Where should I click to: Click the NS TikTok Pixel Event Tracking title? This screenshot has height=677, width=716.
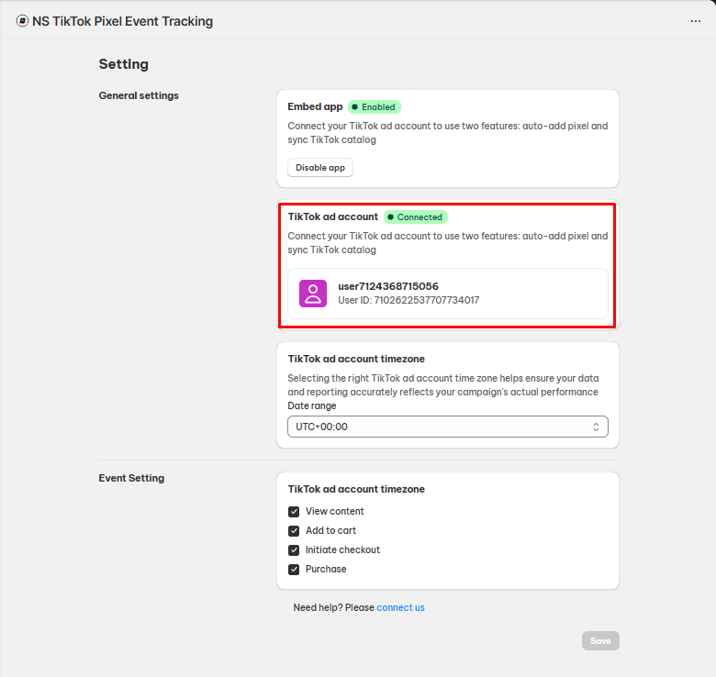122,21
